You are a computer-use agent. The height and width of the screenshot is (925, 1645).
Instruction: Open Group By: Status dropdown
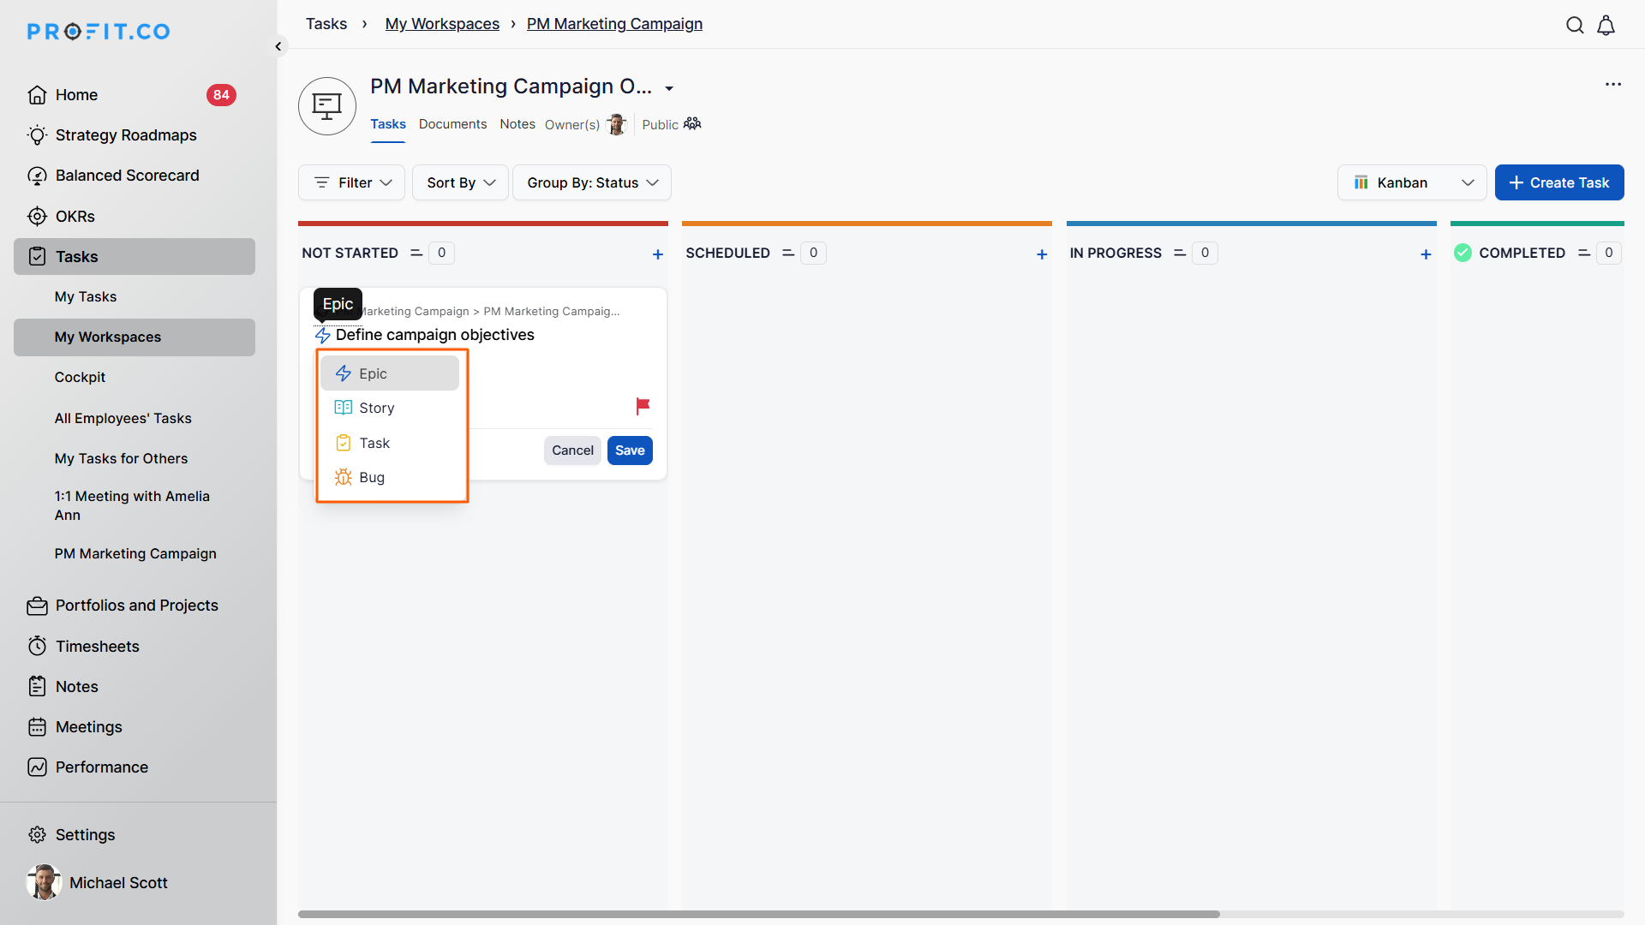(592, 182)
